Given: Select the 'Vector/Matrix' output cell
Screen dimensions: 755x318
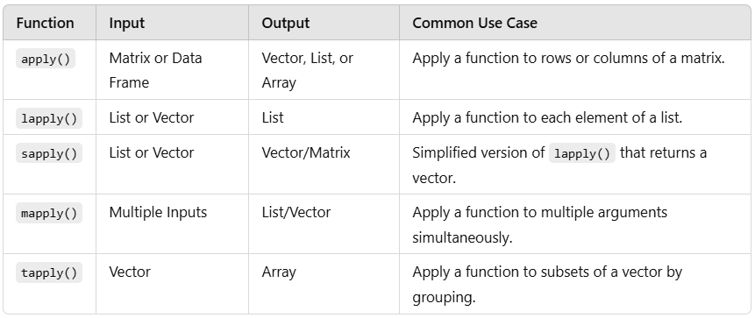Looking at the screenshot, I should point(306,153).
